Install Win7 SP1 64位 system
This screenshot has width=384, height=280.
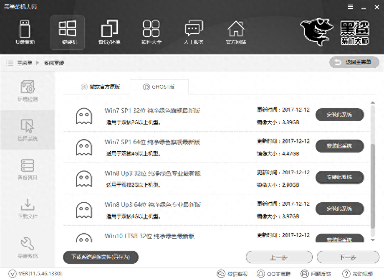[x=339, y=146]
